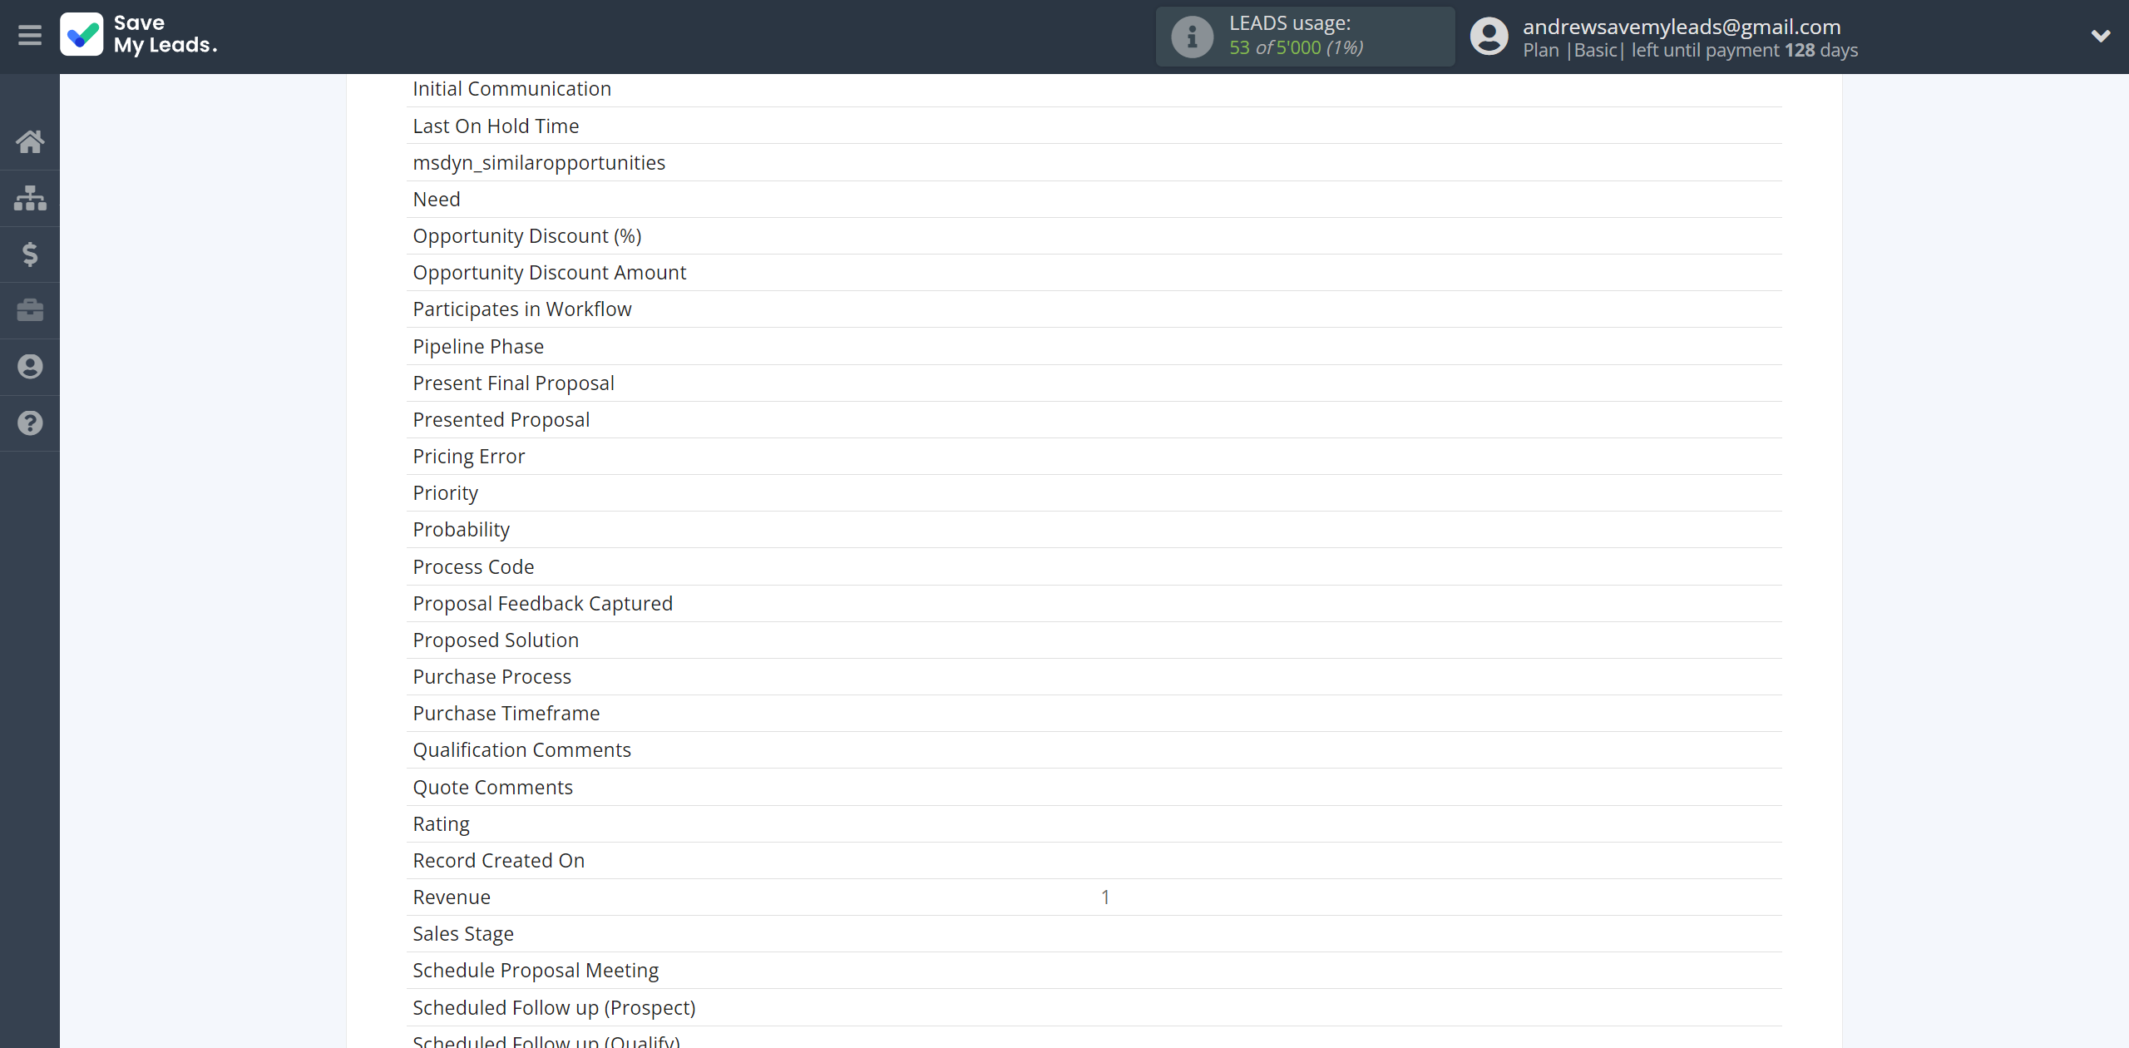Select the 'Schedule Proposal Meeting' row
Image resolution: width=2129 pixels, height=1048 pixels.
(1094, 970)
